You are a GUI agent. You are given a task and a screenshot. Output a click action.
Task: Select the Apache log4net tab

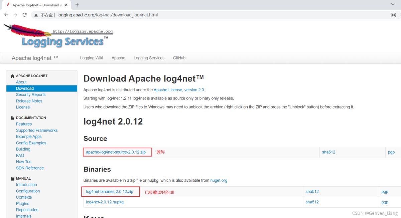pos(35,5)
